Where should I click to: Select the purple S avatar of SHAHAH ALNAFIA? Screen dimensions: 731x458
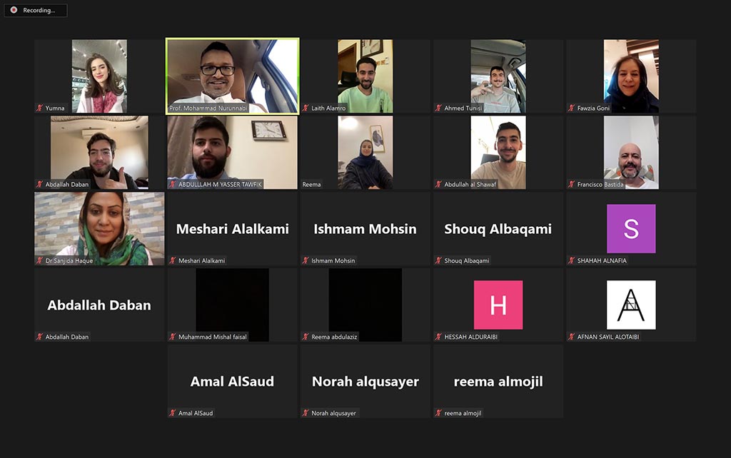631,229
